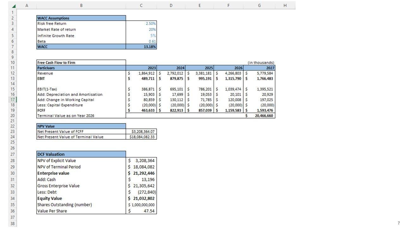Select column C header

pyautogui.click(x=141, y=5)
